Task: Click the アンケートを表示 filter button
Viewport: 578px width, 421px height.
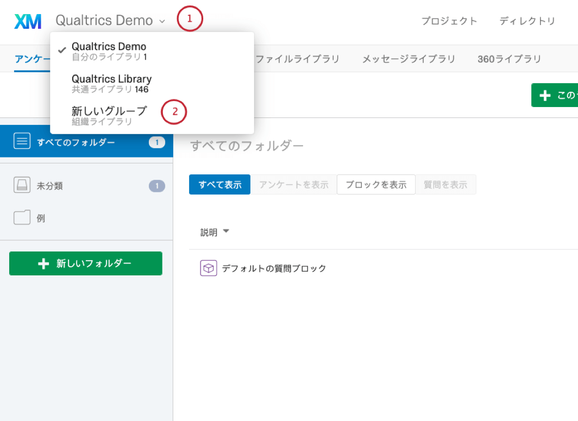Action: (294, 184)
